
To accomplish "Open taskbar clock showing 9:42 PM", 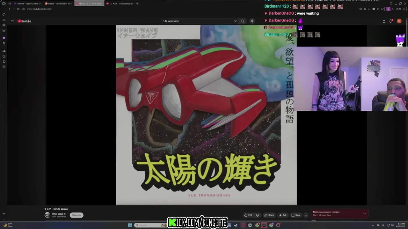I will click(400, 225).
